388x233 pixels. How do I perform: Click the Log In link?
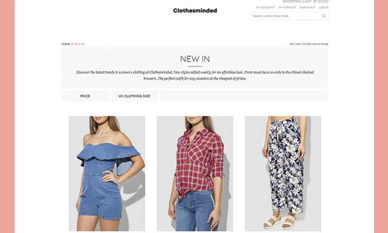click(323, 7)
